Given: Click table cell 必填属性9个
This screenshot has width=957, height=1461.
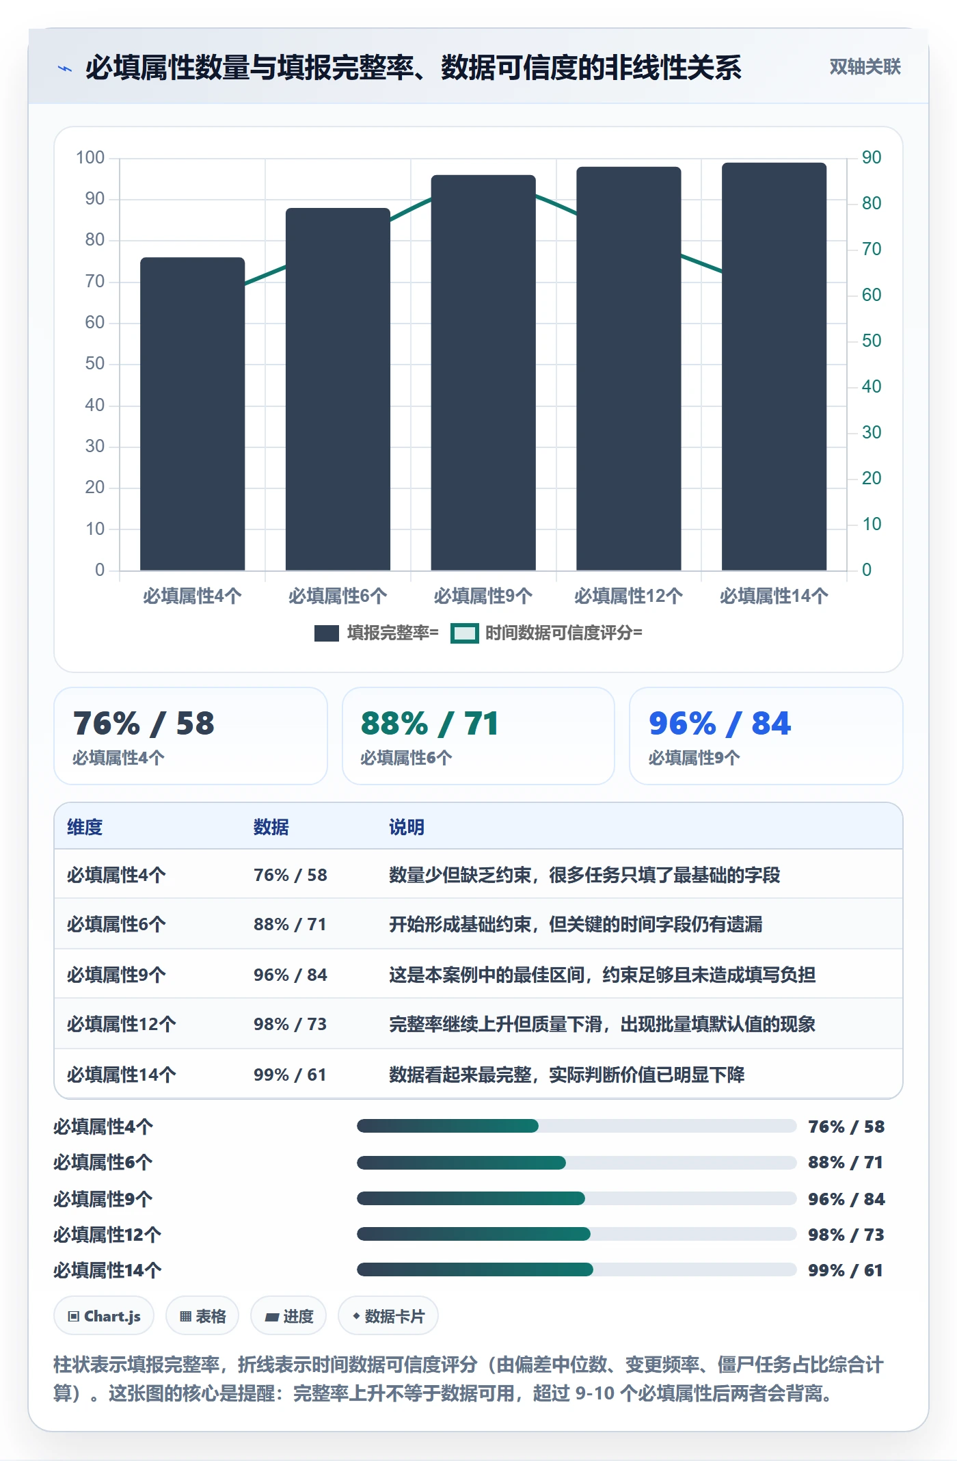Looking at the screenshot, I should [x=116, y=975].
